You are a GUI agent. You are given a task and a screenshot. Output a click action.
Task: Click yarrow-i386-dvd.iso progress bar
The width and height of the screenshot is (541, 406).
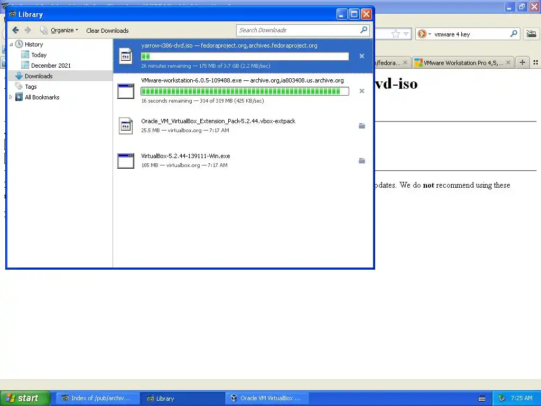(245, 56)
